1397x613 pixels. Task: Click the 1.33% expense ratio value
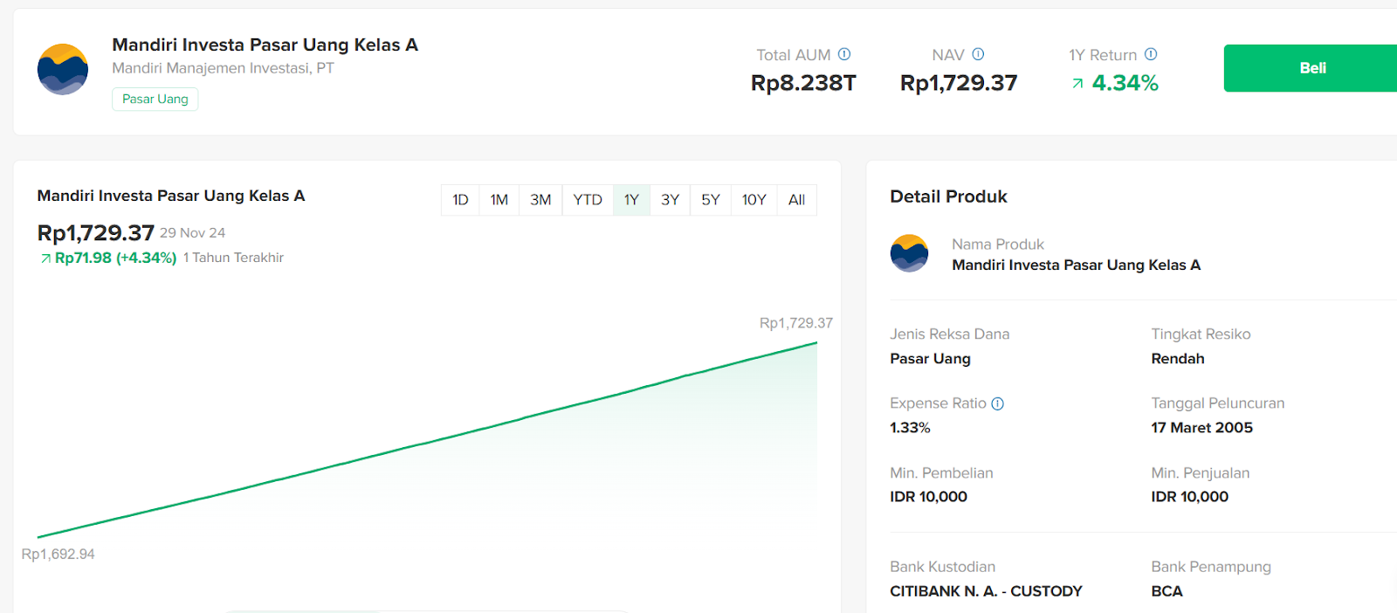[x=910, y=428]
